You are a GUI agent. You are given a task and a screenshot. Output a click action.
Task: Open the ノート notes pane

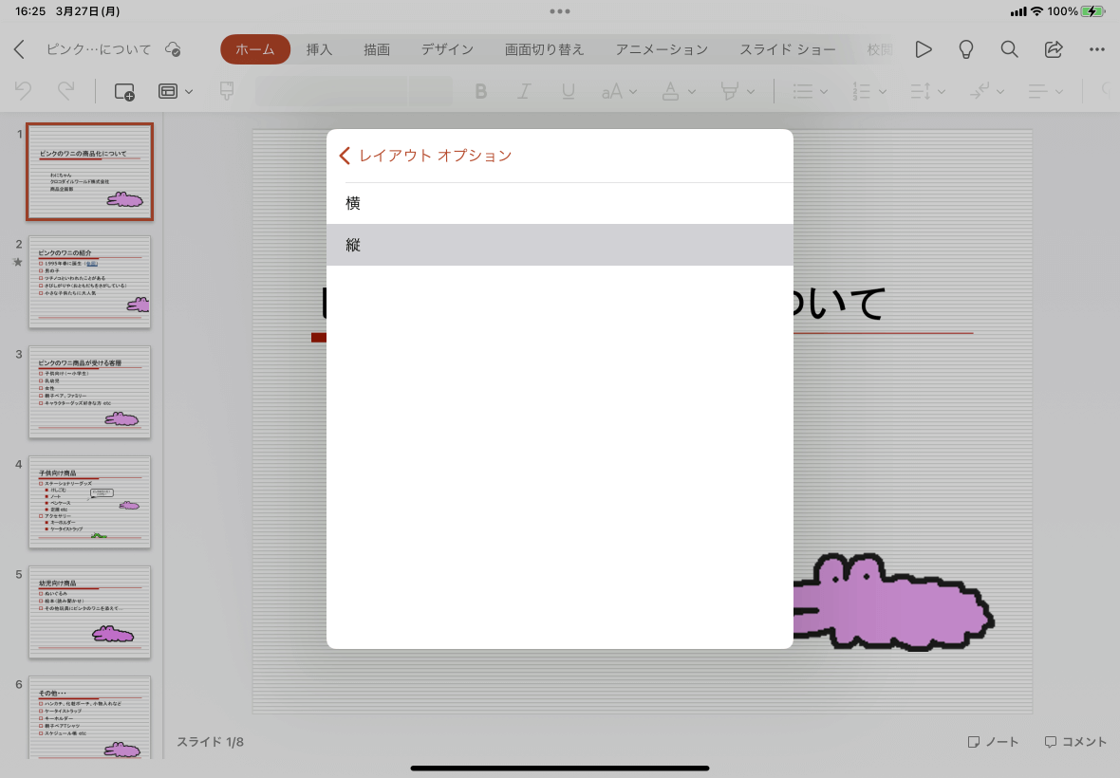(993, 742)
